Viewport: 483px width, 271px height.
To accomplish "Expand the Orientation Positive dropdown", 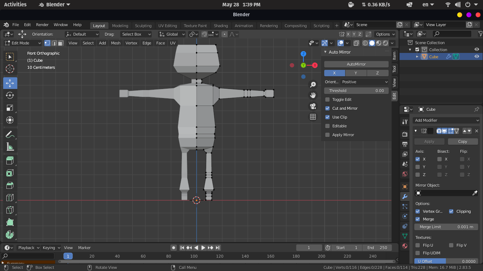I will (x=365, y=82).
